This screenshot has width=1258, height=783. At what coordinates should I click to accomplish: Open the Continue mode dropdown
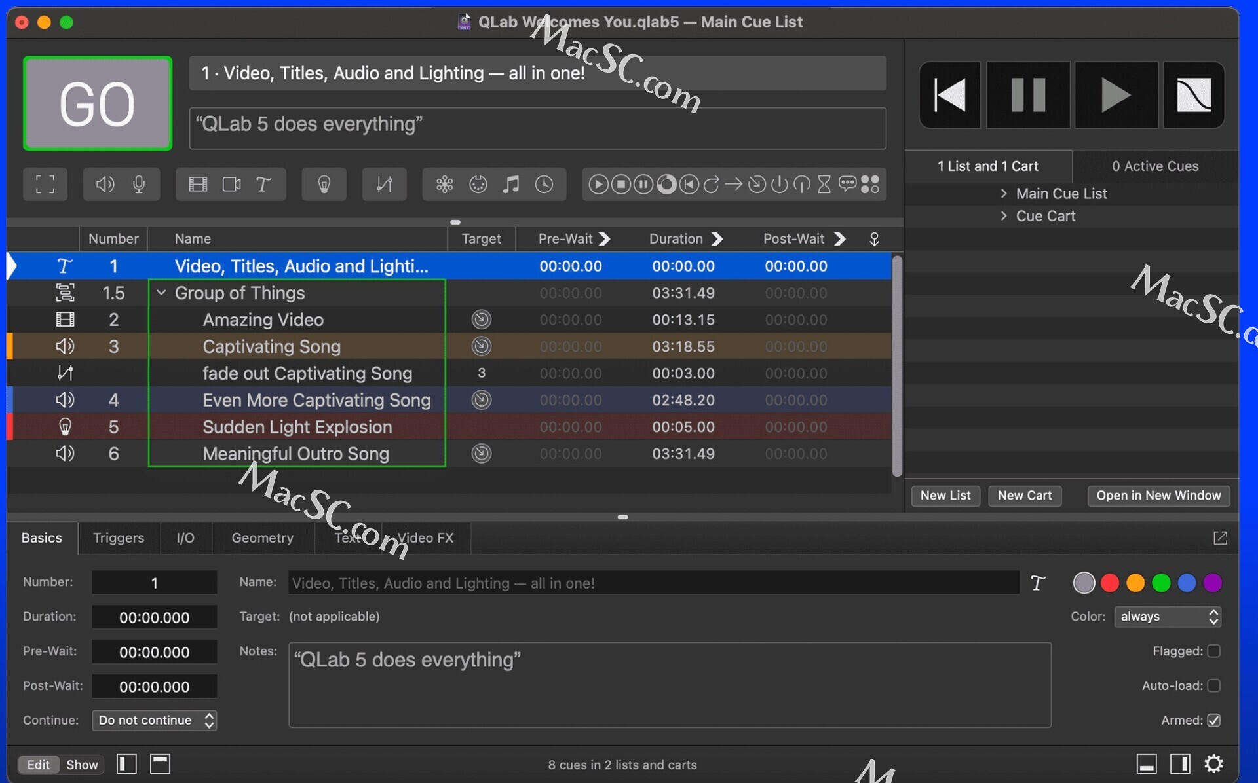point(155,720)
